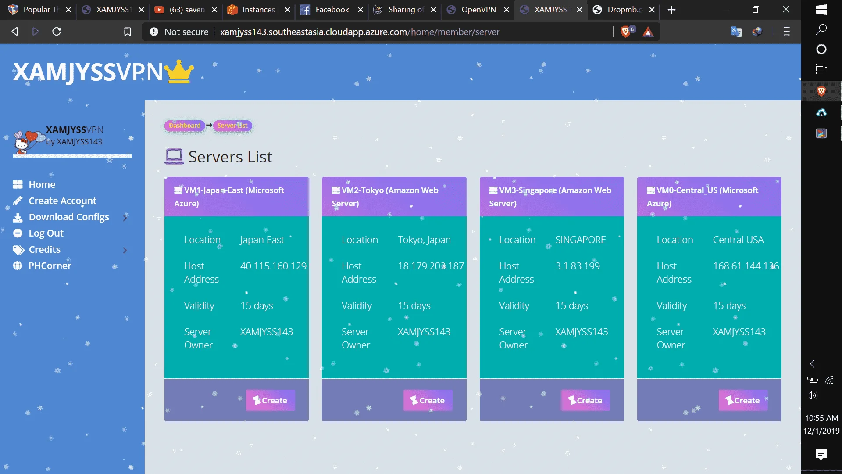
Task: Click the browser forward arrow
Action: pos(36,32)
